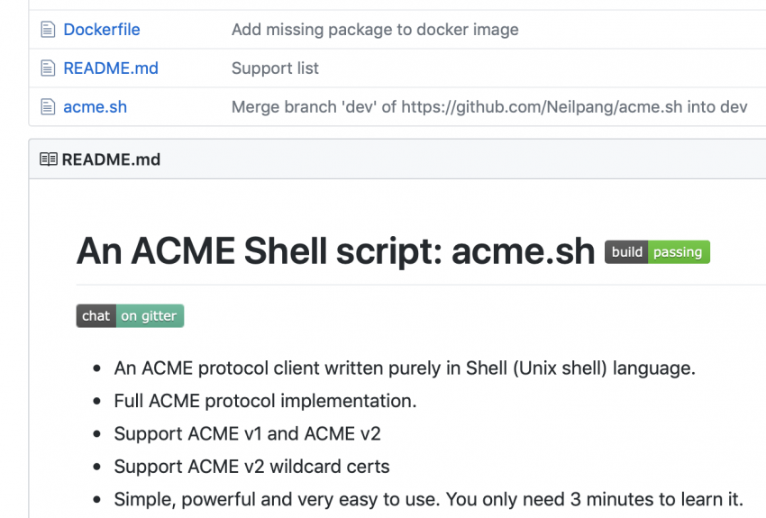Click the book icon in README header
Screen dimensions: 766x518
pos(48,159)
